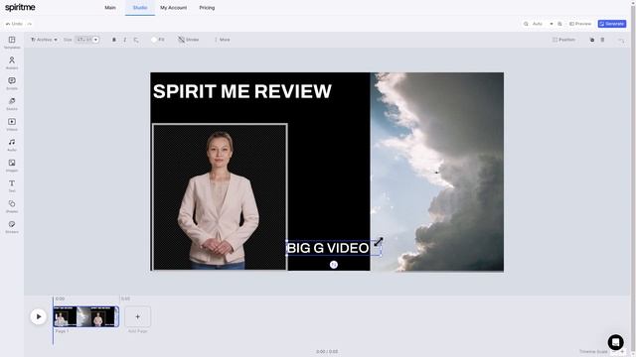The height and width of the screenshot is (357, 636).
Task: Click the blue Generate button
Action: pos(612,24)
